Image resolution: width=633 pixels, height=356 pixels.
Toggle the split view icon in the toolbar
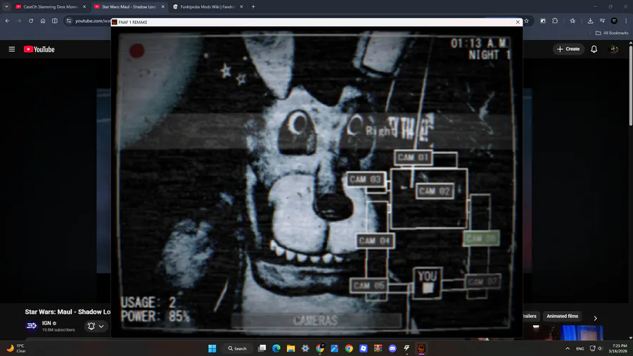coord(54,20)
